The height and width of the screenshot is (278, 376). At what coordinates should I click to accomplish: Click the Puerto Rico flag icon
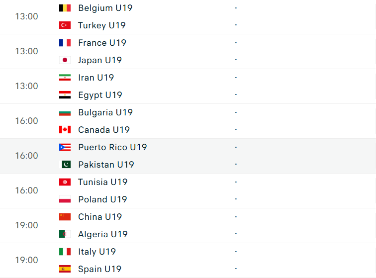(x=65, y=147)
